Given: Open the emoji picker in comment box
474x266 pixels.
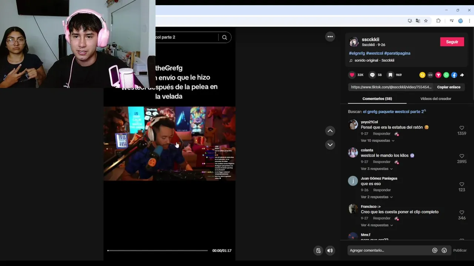Looking at the screenshot, I should [444, 250].
